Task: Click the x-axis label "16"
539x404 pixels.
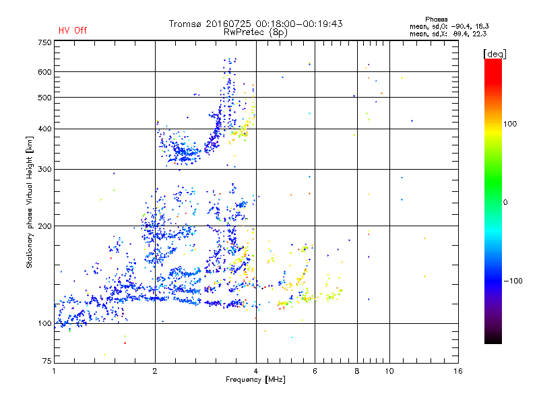Action: pyautogui.click(x=458, y=371)
